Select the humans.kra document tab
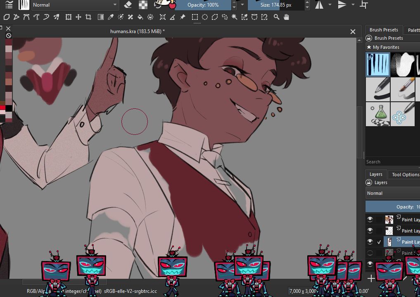Viewport: 420px width, 297px height. click(x=138, y=31)
